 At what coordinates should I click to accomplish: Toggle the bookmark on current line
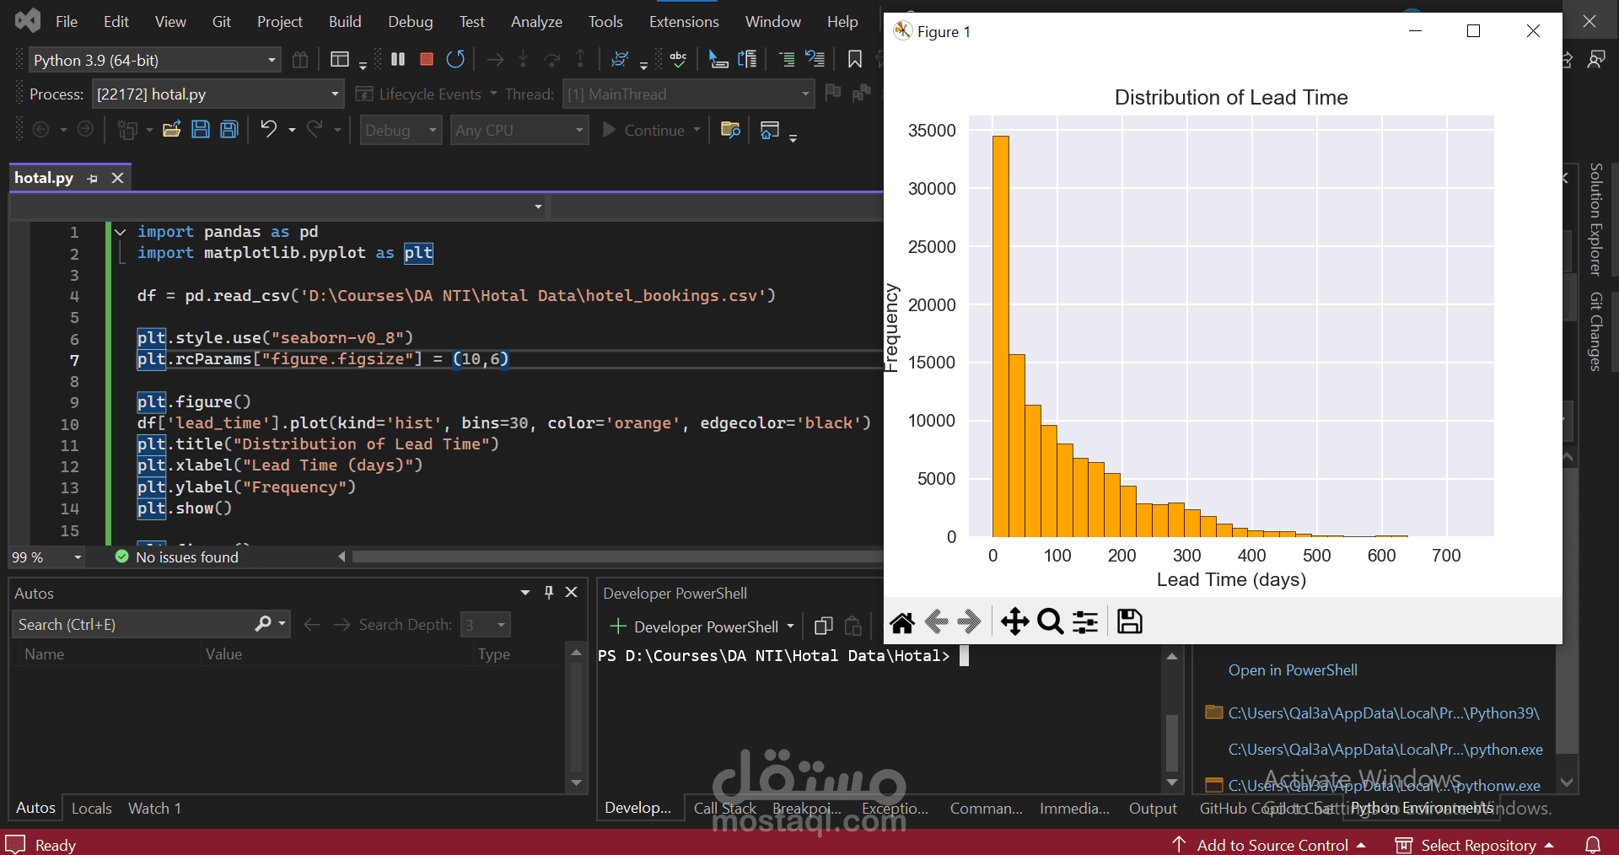pyautogui.click(x=854, y=59)
